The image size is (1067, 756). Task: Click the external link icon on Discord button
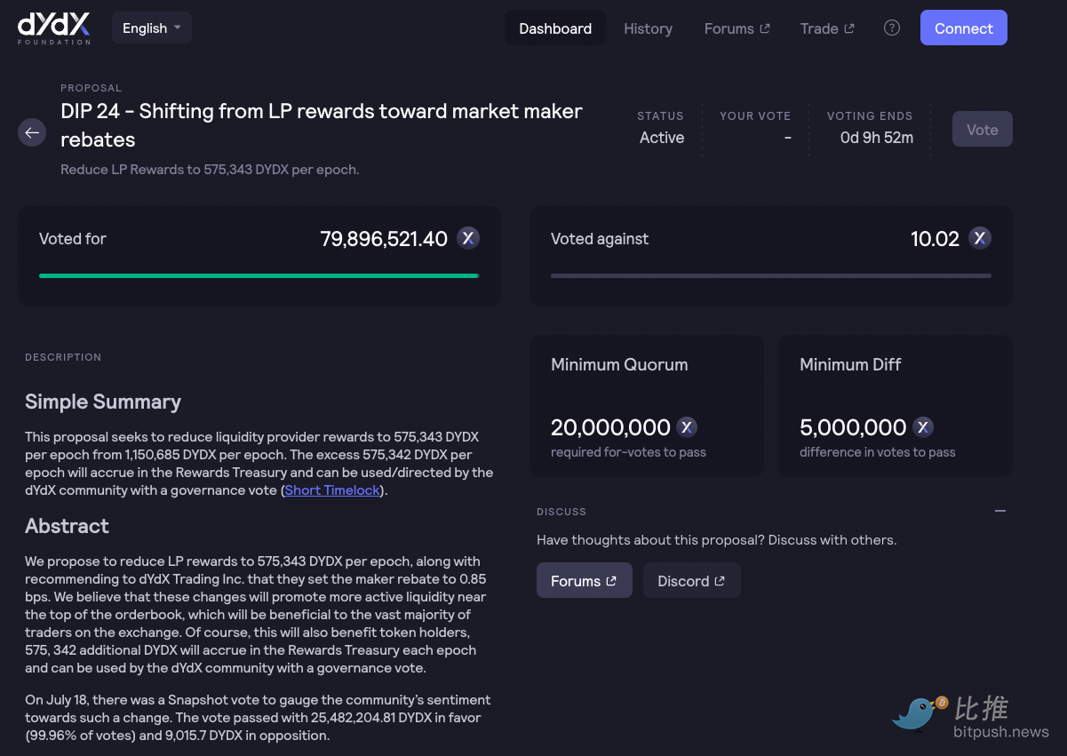[720, 581]
